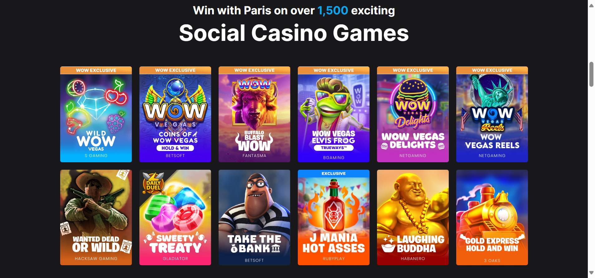Viewport: 595px width, 278px height.
Task: Click the scrollbar up arrow
Action: (x=591, y=5)
